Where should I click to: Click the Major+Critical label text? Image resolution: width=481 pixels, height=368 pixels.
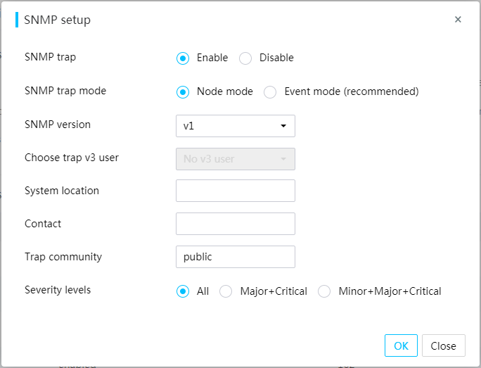click(274, 291)
